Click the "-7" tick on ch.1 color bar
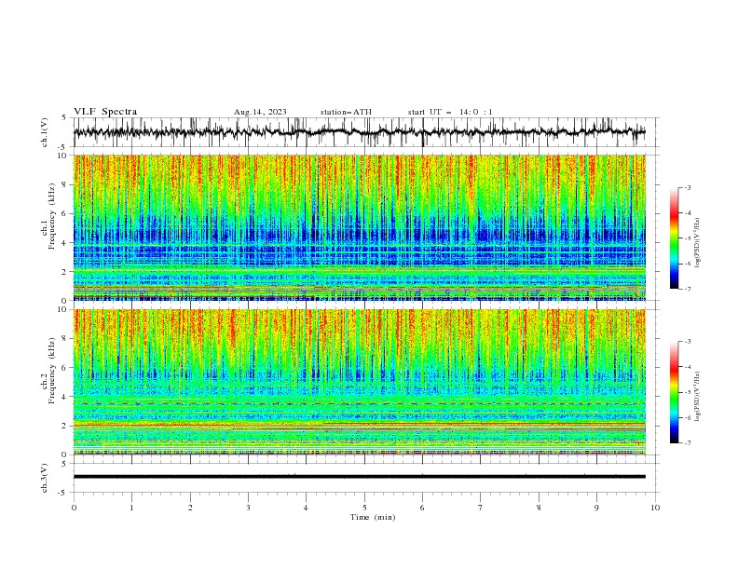Image resolution: width=738 pixels, height=570 pixels. pyautogui.click(x=687, y=289)
